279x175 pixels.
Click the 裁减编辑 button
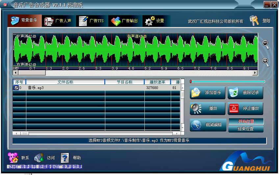tap(208, 125)
